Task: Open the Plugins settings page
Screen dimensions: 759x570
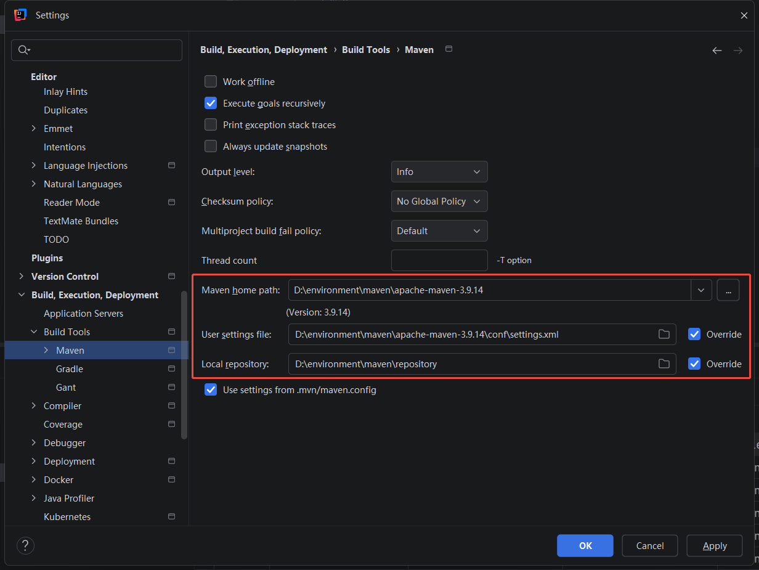Action: [x=47, y=258]
